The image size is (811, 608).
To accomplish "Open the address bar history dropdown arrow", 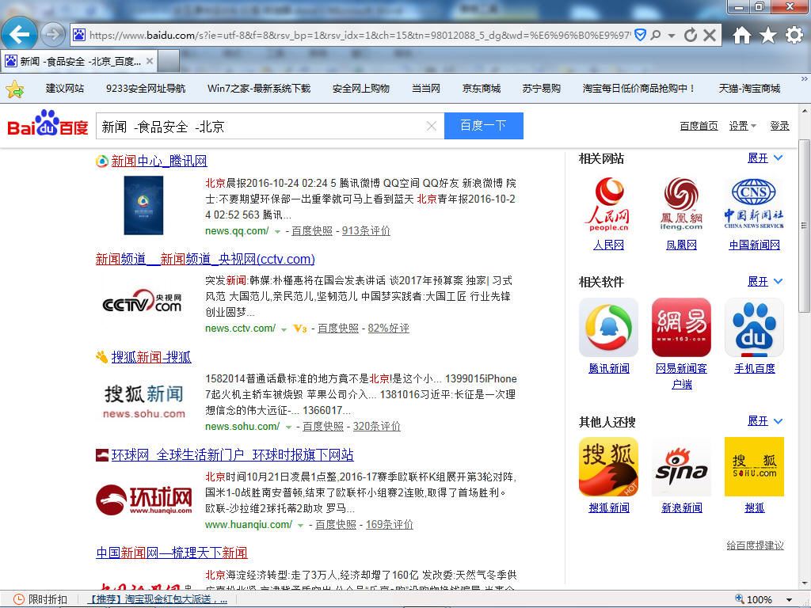I will (672, 36).
